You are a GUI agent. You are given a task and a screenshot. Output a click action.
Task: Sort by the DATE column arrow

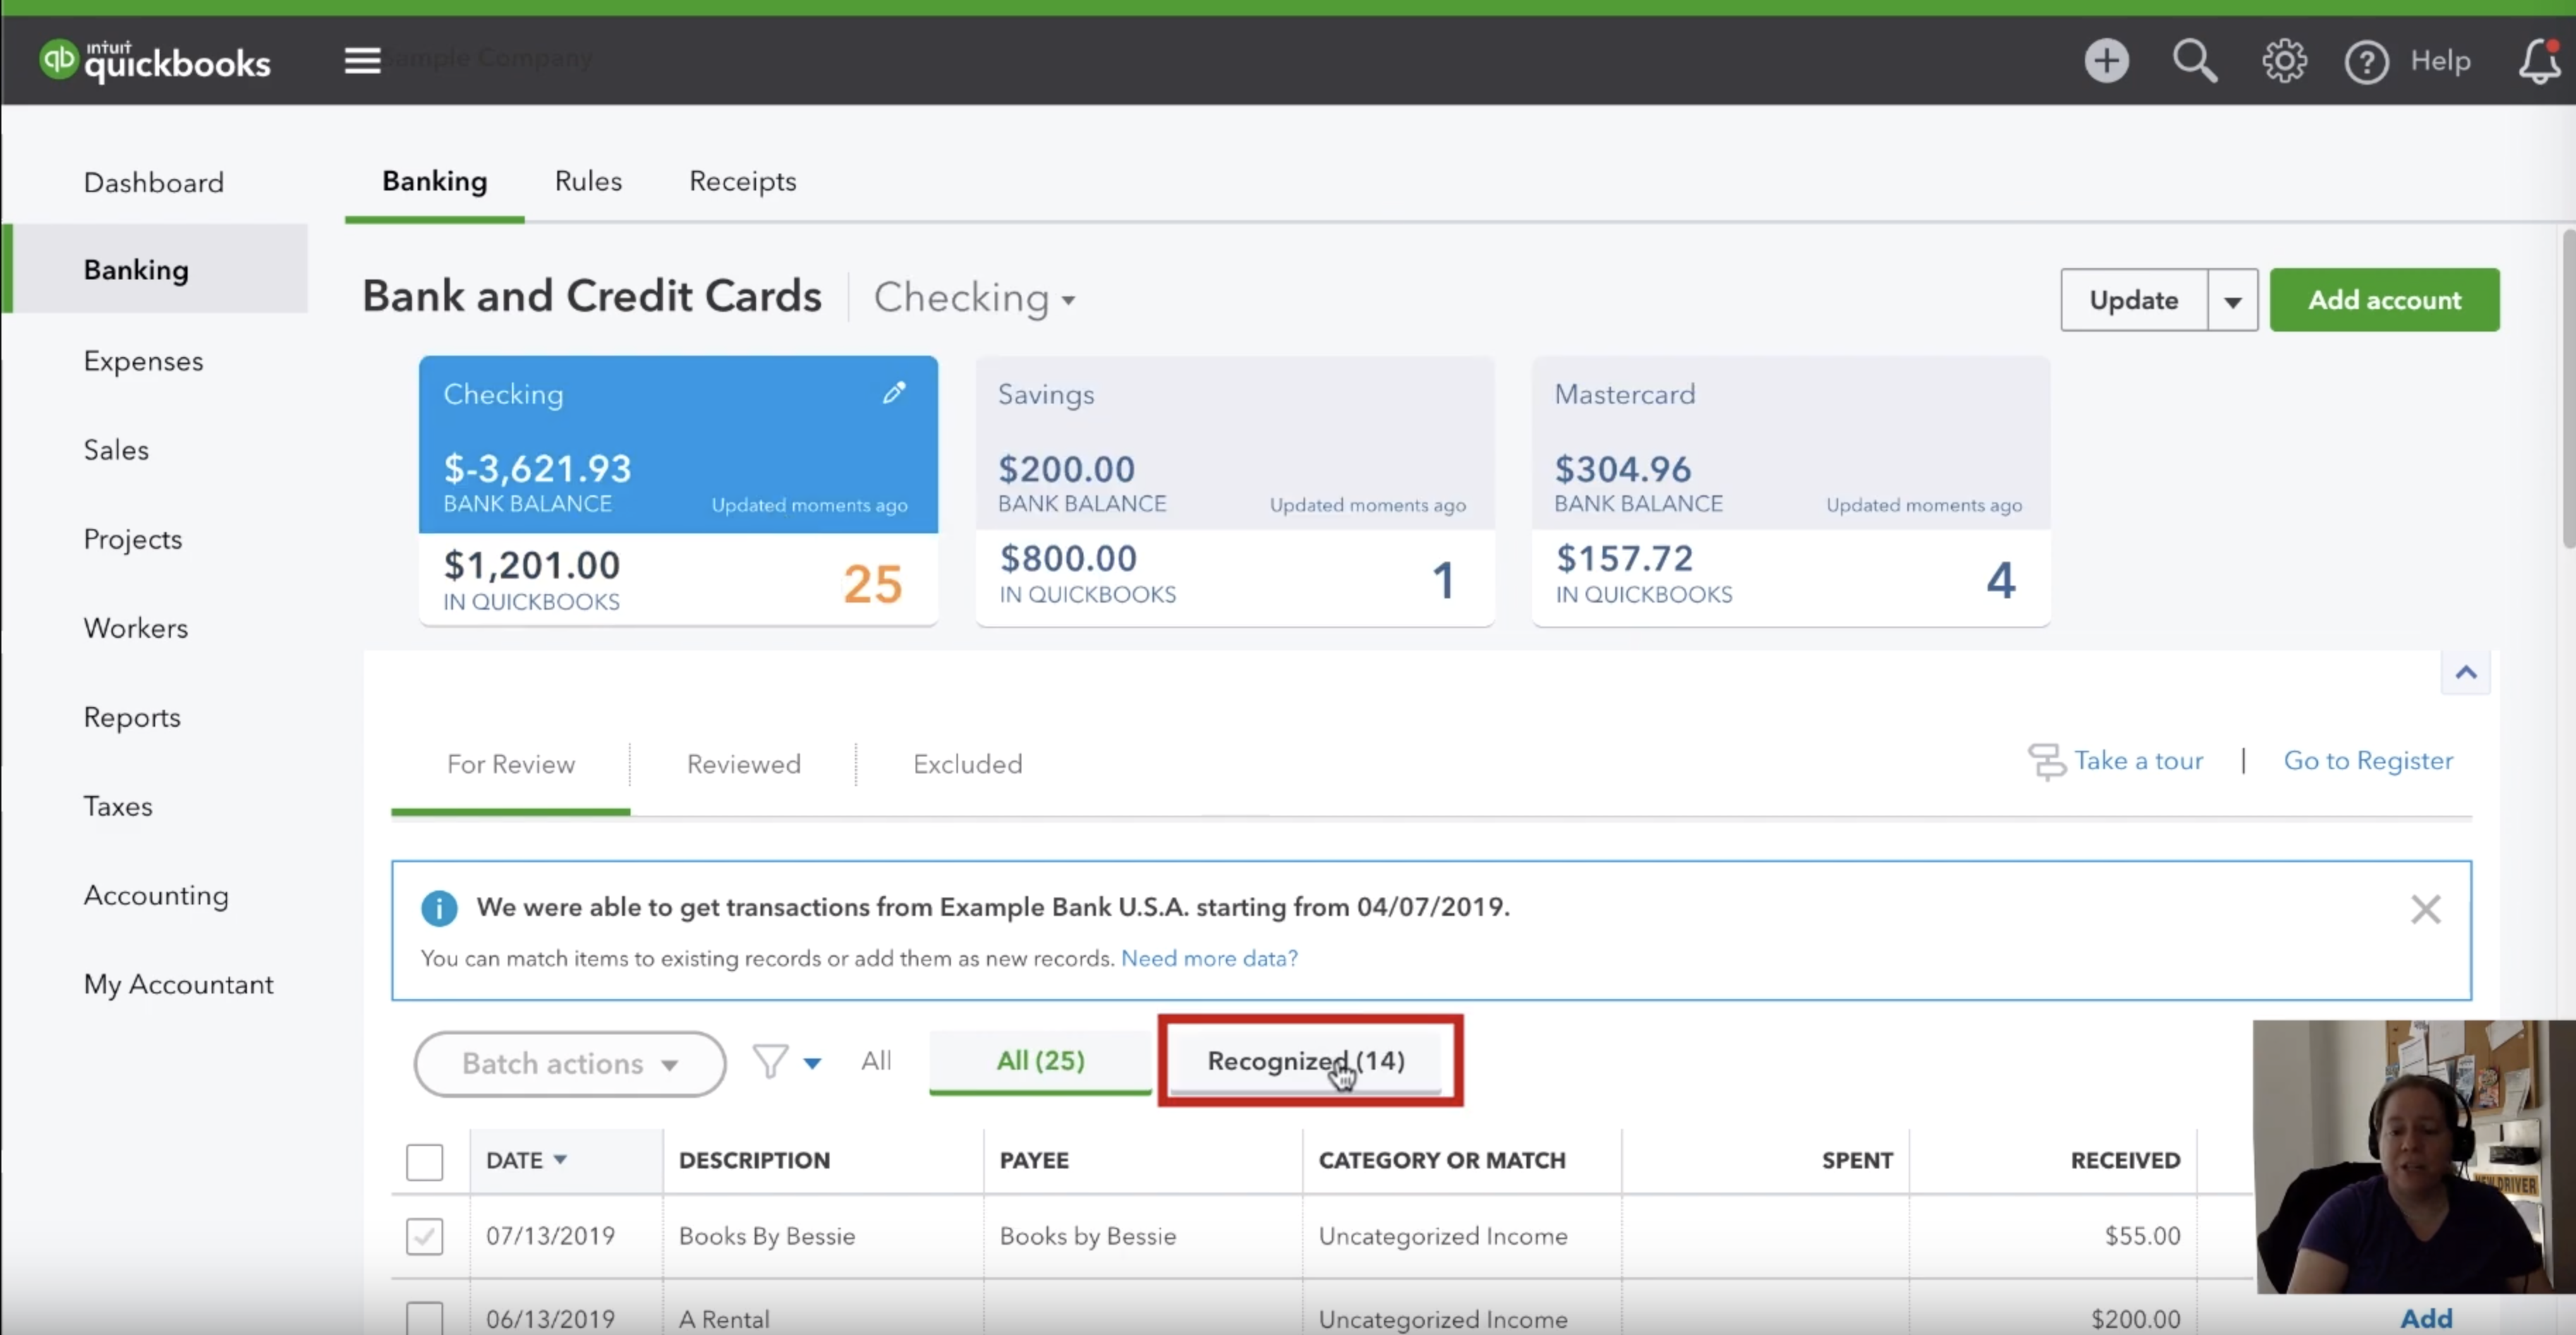pyautogui.click(x=560, y=1159)
